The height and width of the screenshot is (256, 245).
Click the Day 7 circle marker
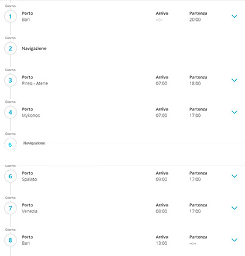point(10,208)
